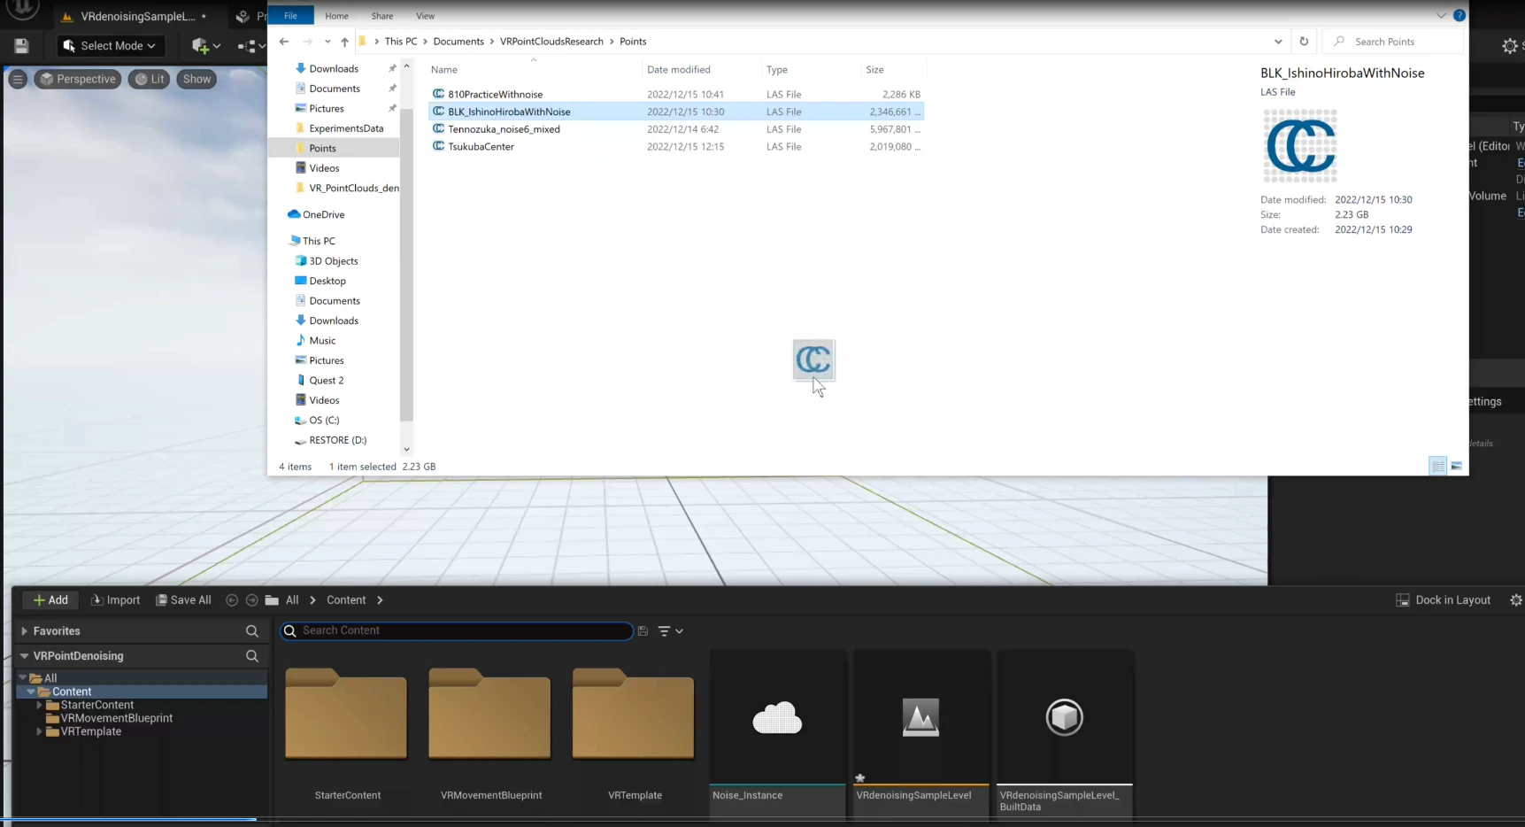Open the viewport options hamburger menu
1525x827 pixels.
pos(18,79)
